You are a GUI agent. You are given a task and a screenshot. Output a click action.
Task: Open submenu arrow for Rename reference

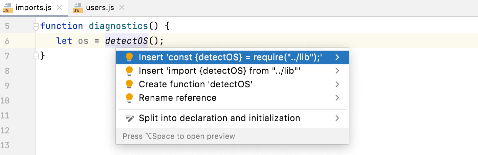click(337, 98)
